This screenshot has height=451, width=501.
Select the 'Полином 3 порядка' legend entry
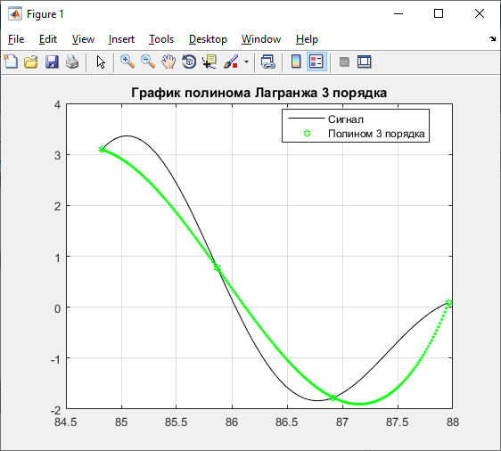pos(376,134)
